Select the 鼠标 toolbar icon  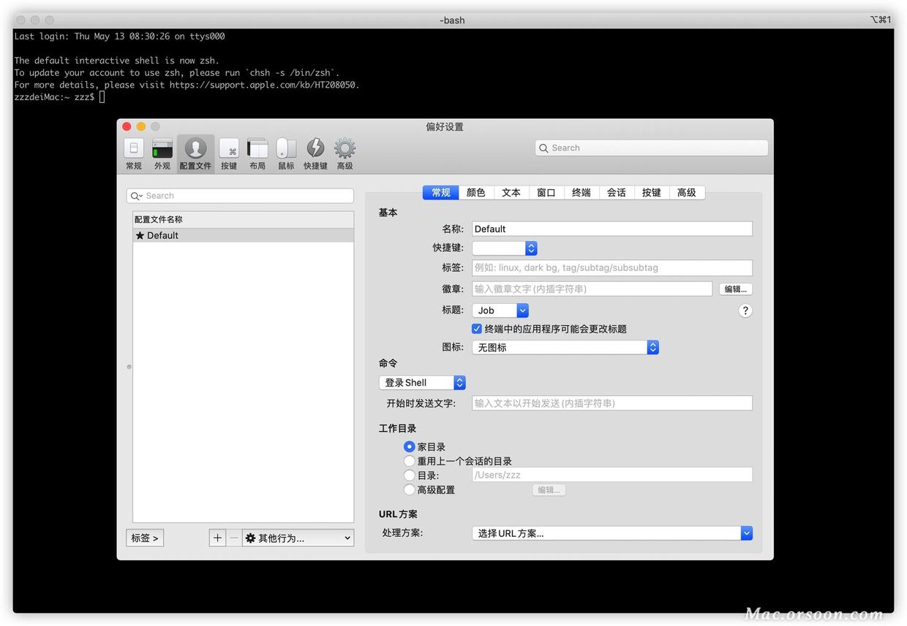click(x=286, y=151)
